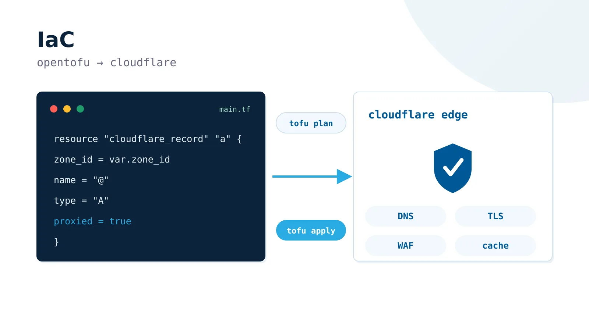Image resolution: width=589 pixels, height=331 pixels.
Task: Select the WAF chip
Action: coord(406,246)
